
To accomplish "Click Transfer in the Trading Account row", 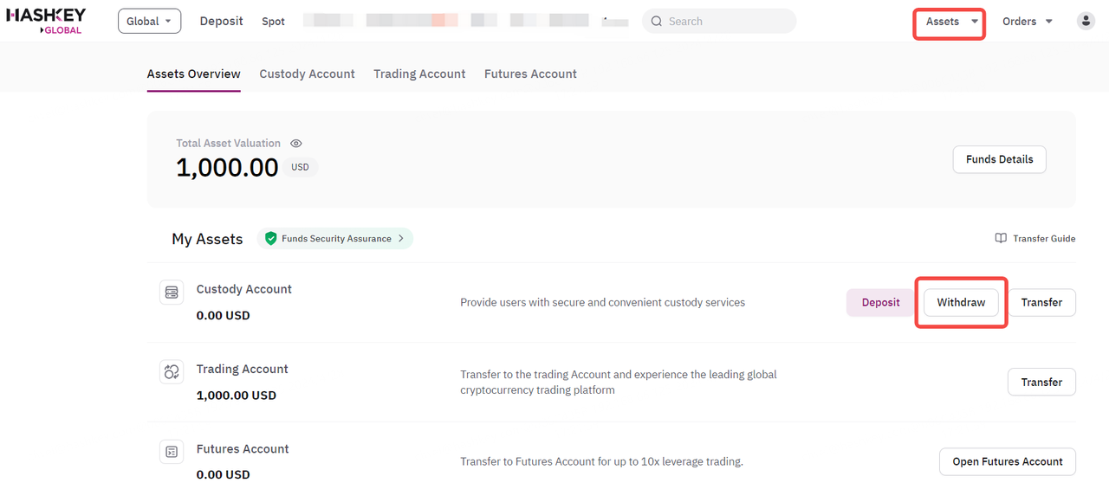I will click(1041, 383).
